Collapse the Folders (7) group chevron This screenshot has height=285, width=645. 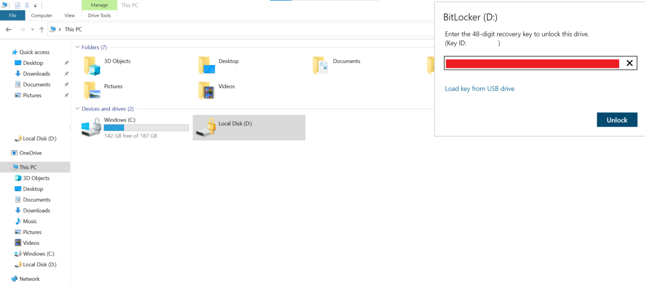pyautogui.click(x=77, y=47)
